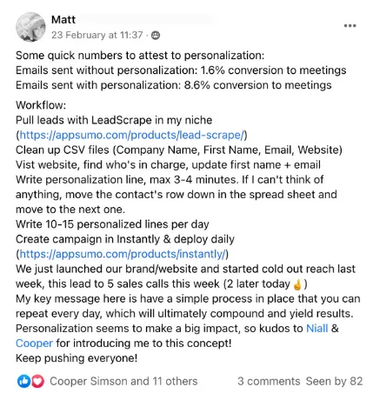Open the three-dot post options menu
373x400 pixels.
click(x=350, y=26)
